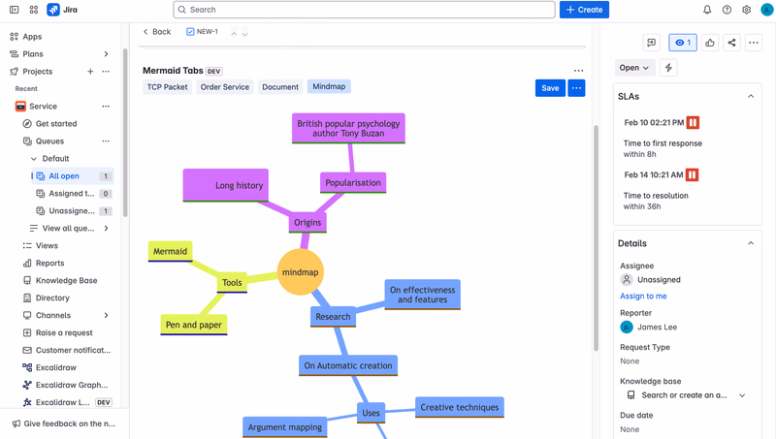Open Reports in the sidebar
The width and height of the screenshot is (776, 439).
pyautogui.click(x=50, y=263)
